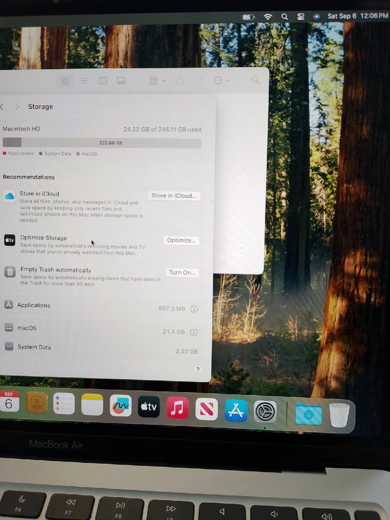This screenshot has width=390, height=520.
Task: Launch Music app from the Dock
Action: 177,408
